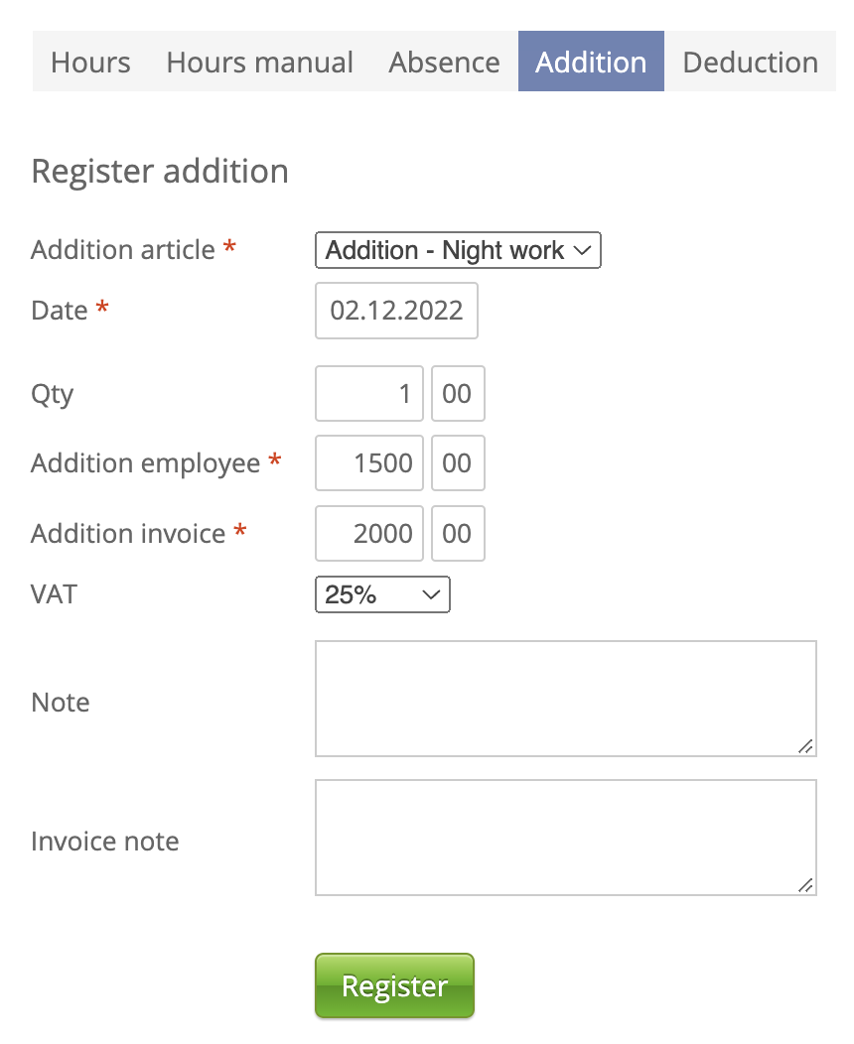This screenshot has height=1044, width=854.
Task: Click inside the Note text area
Action: pos(565,699)
